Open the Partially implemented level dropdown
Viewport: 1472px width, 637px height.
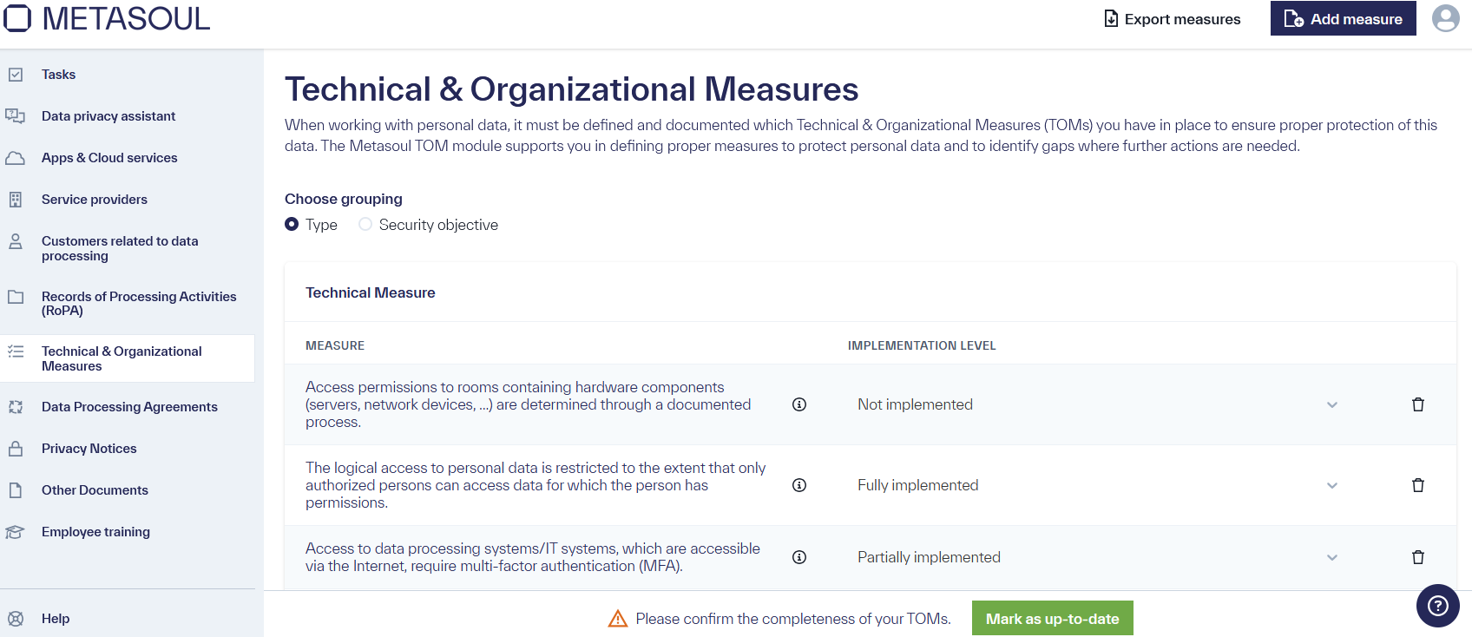tap(1098, 557)
